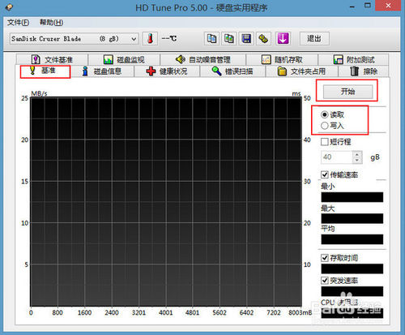
Task: Open the 文件(F) menu
Action: point(18,23)
